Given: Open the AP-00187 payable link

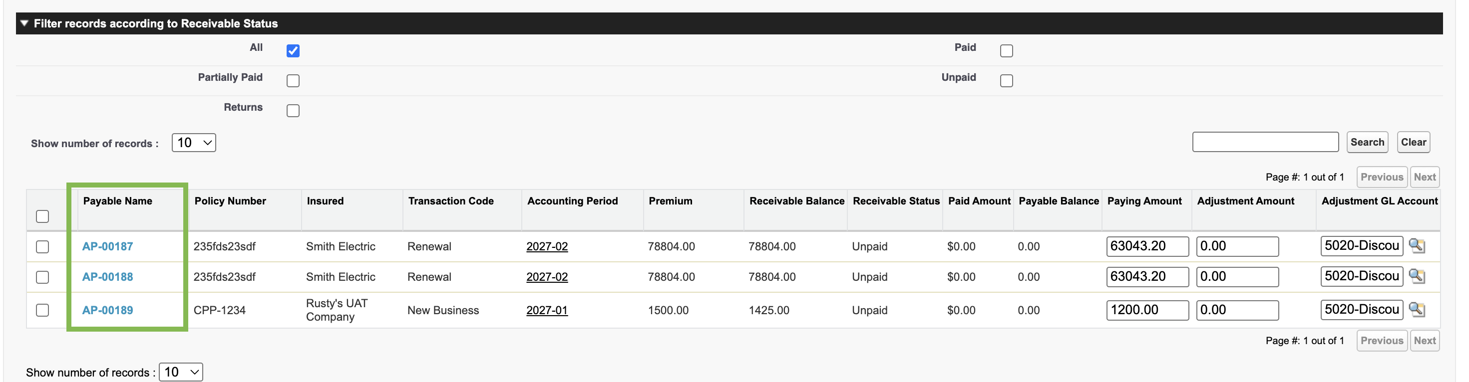Looking at the screenshot, I should pos(107,246).
